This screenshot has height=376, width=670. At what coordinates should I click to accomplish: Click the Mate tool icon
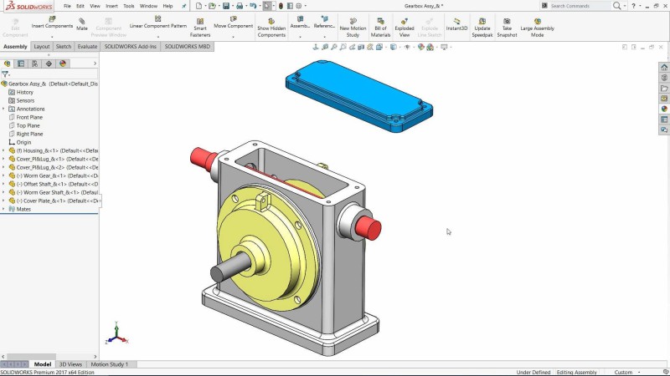coord(82,23)
